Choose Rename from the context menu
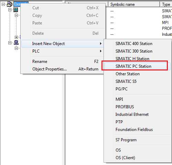 tap(63, 62)
